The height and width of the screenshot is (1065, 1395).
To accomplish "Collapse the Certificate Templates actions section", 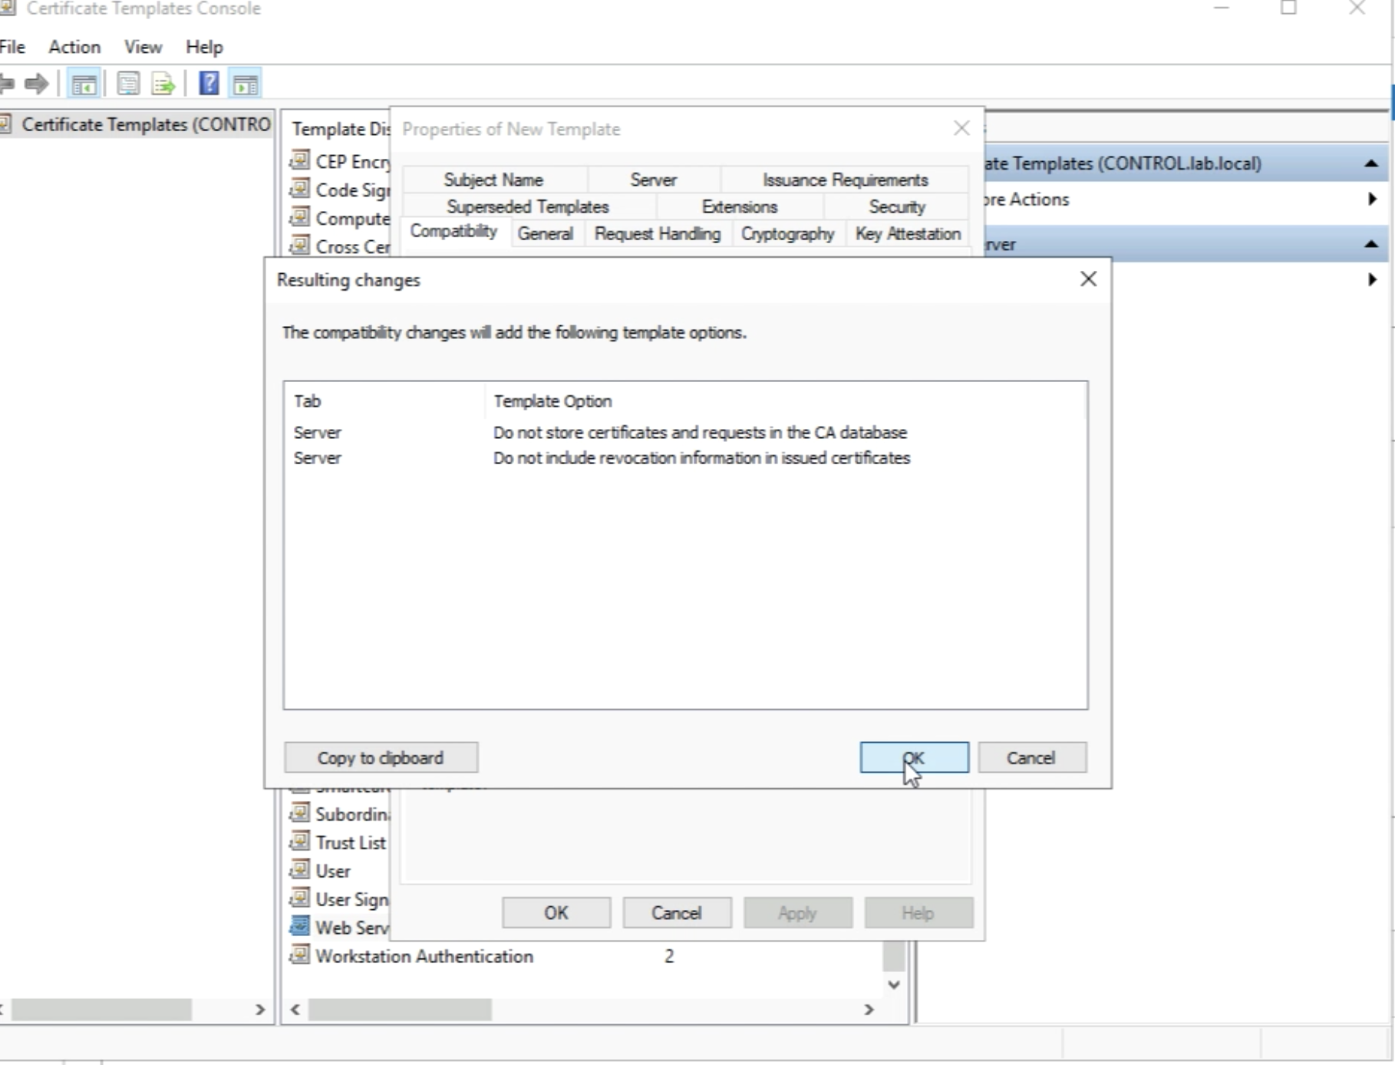I will tap(1370, 163).
